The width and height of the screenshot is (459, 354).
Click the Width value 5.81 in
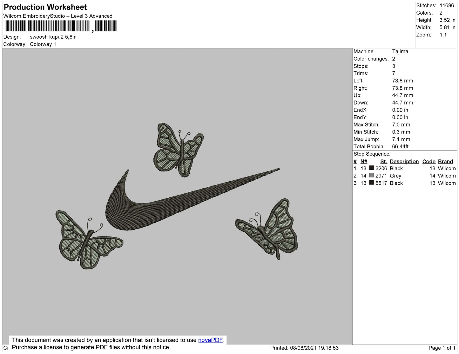[x=447, y=27]
